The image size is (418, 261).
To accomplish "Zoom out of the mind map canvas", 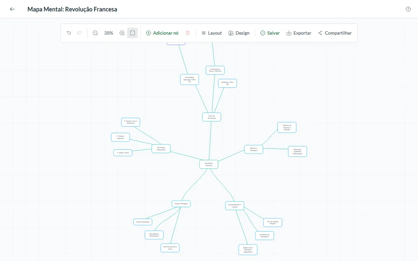I will pyautogui.click(x=95, y=33).
